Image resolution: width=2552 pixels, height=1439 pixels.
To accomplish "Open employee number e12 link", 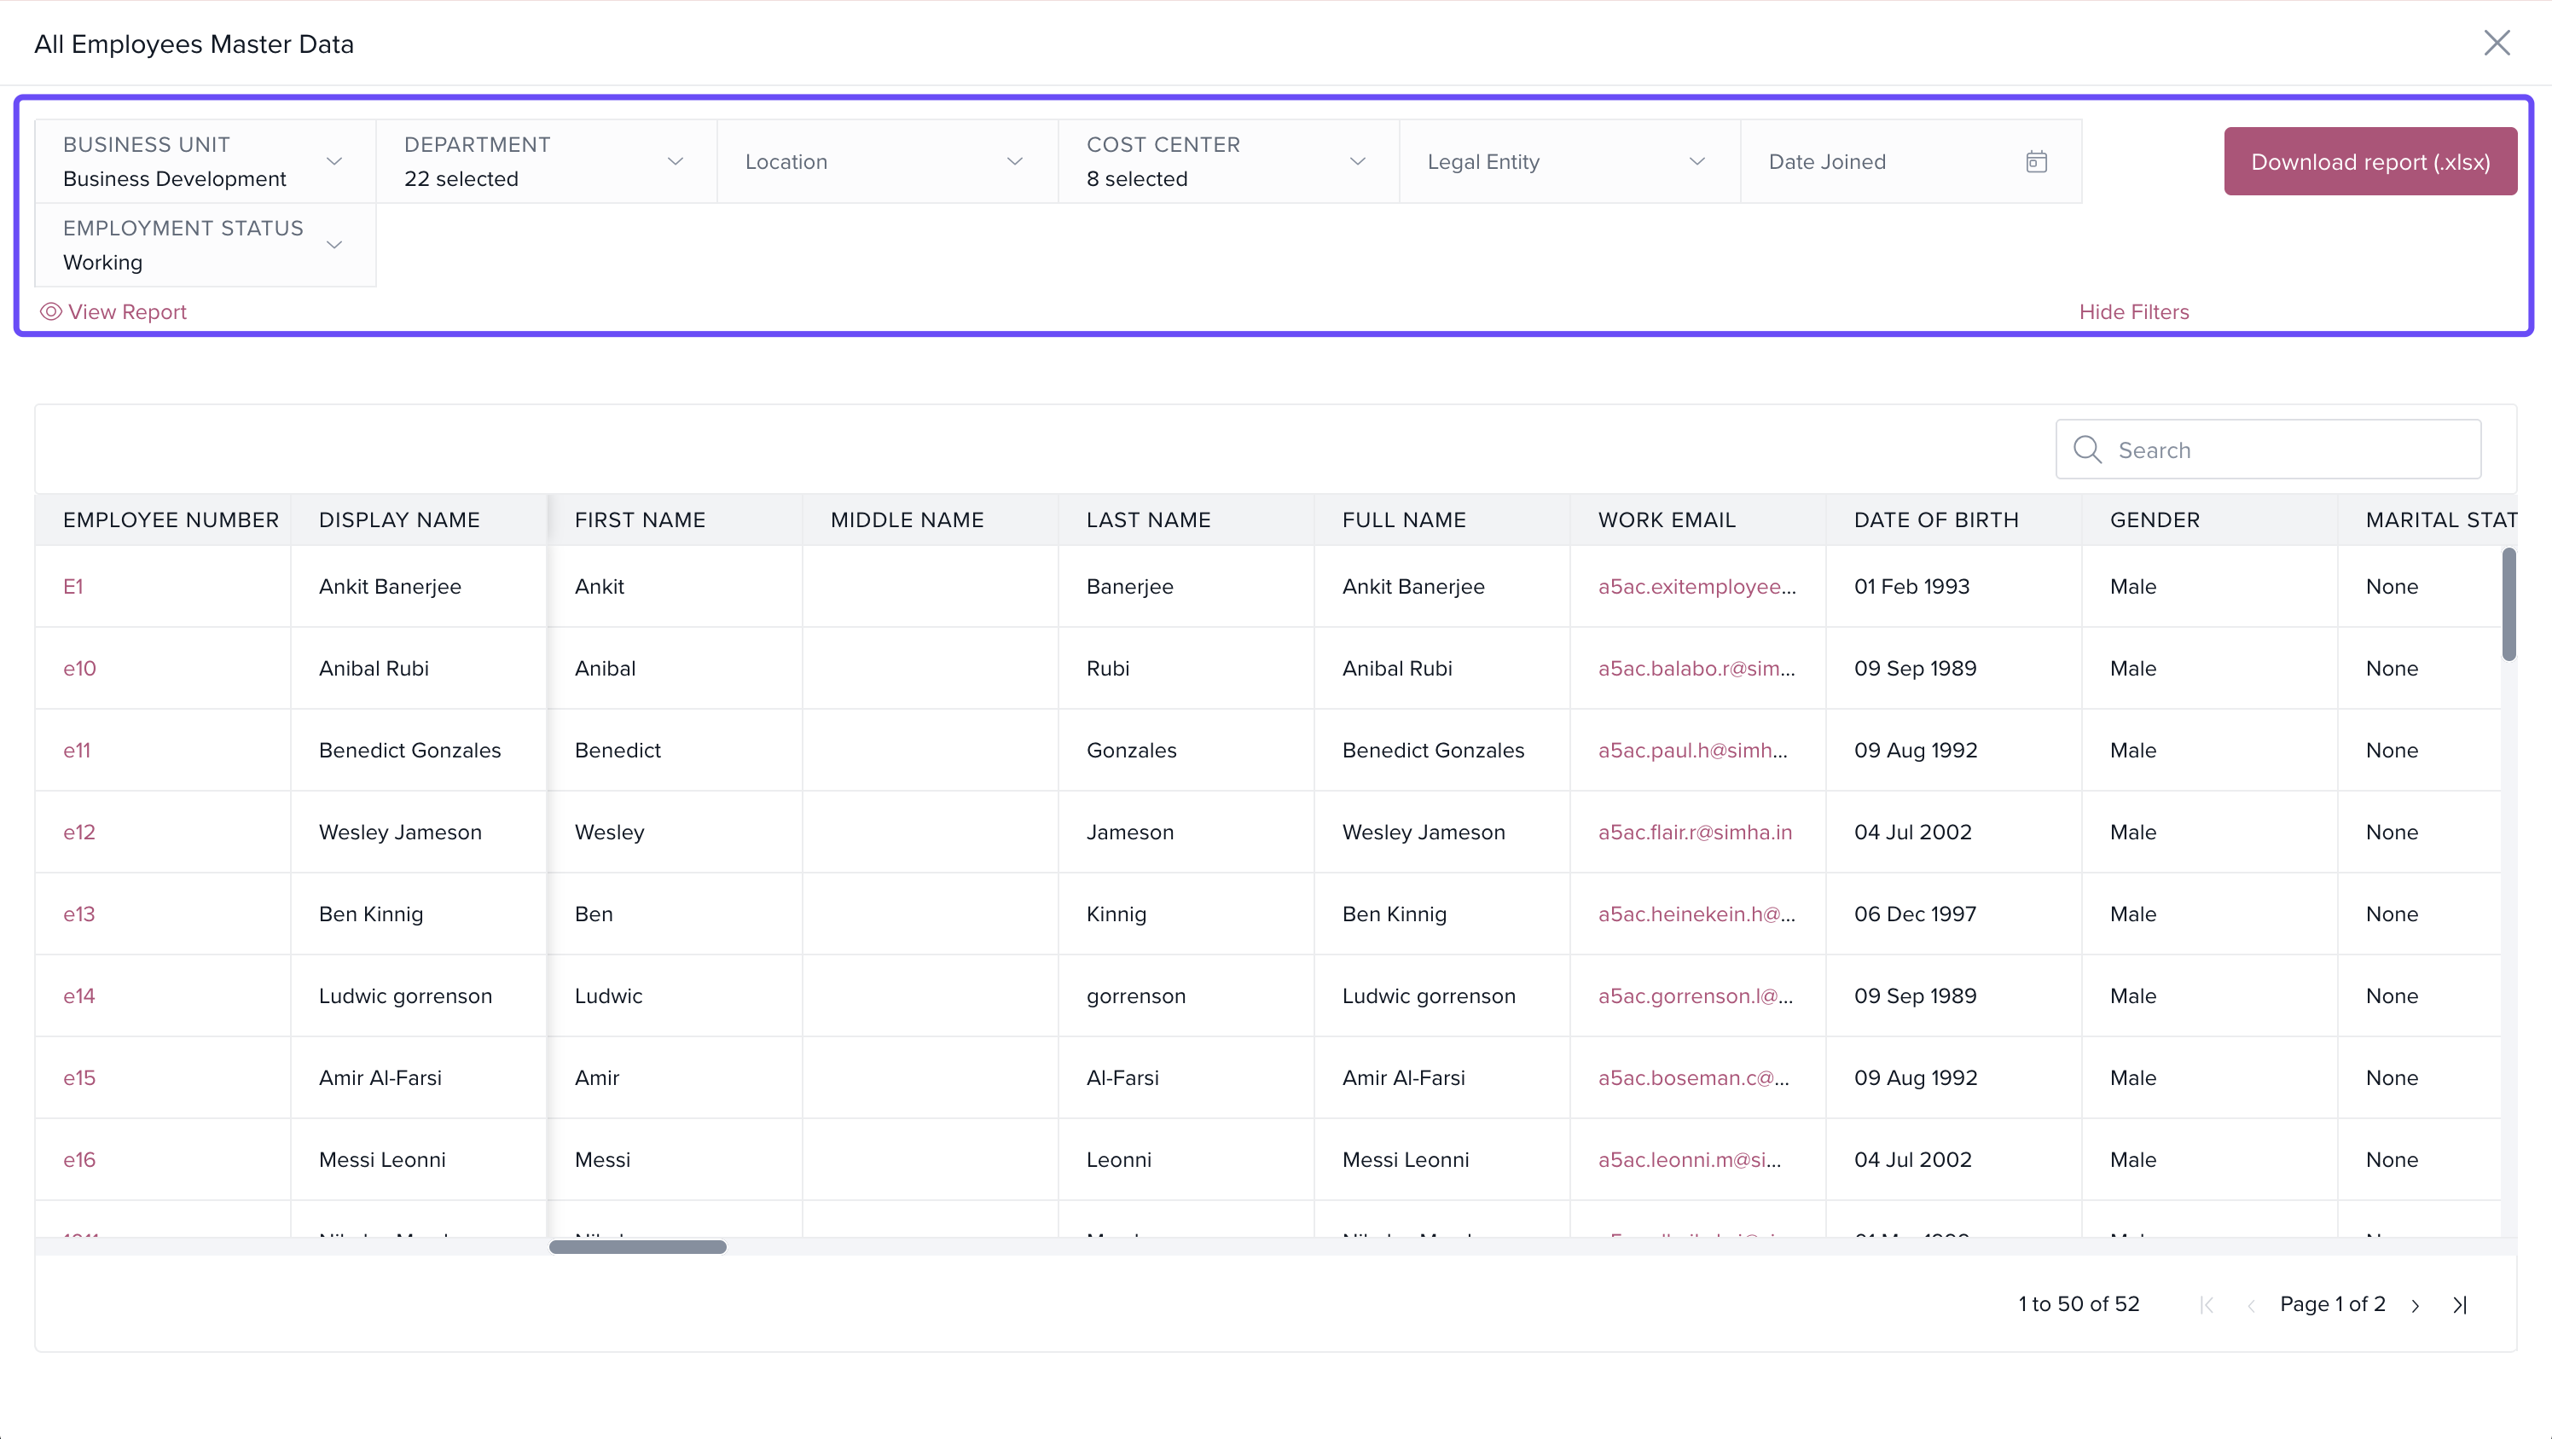I will coord(79,833).
